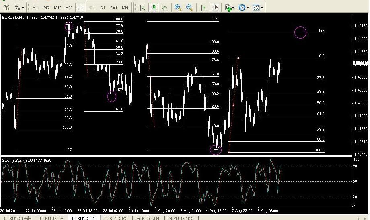Toggle chart shift icon
The image size is (370, 220).
tap(215, 8)
